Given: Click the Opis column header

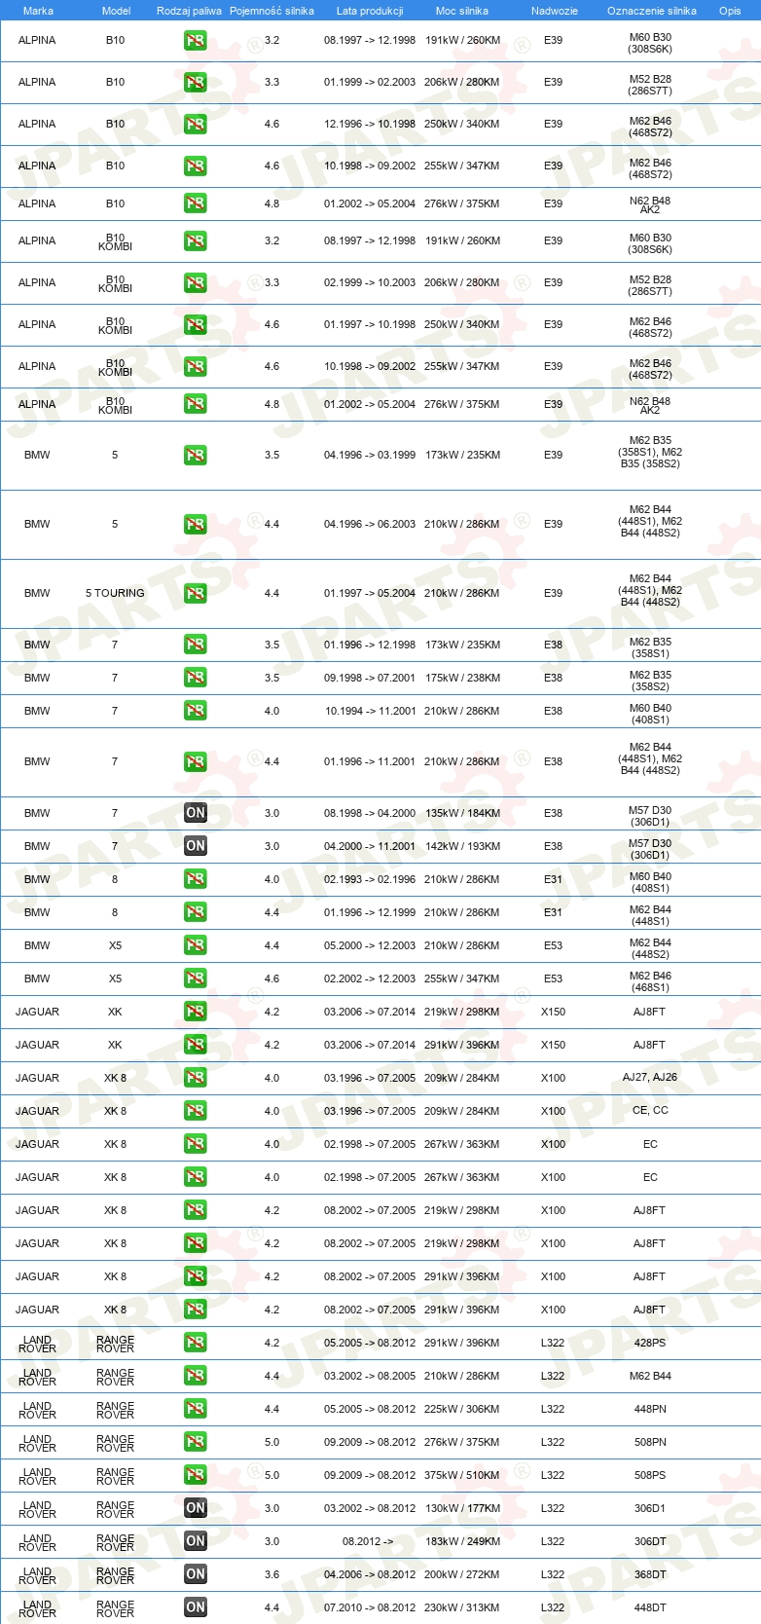Looking at the screenshot, I should (730, 11).
